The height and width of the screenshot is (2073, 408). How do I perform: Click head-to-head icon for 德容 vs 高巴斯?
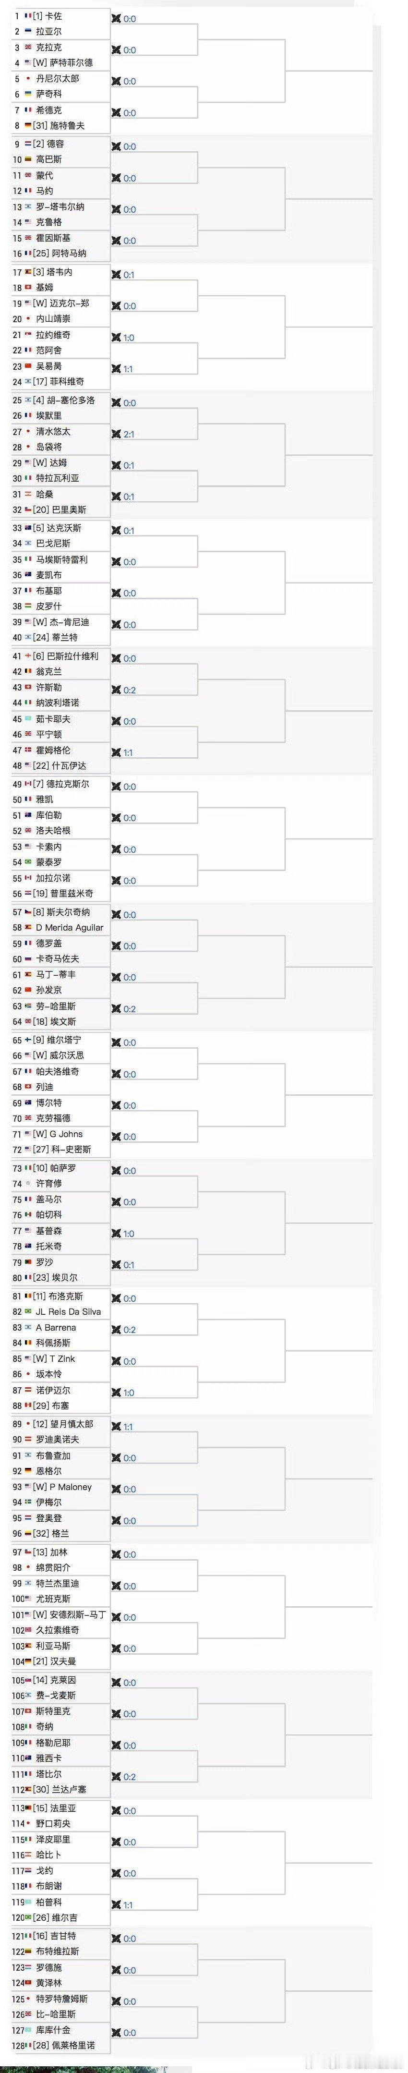116,146
